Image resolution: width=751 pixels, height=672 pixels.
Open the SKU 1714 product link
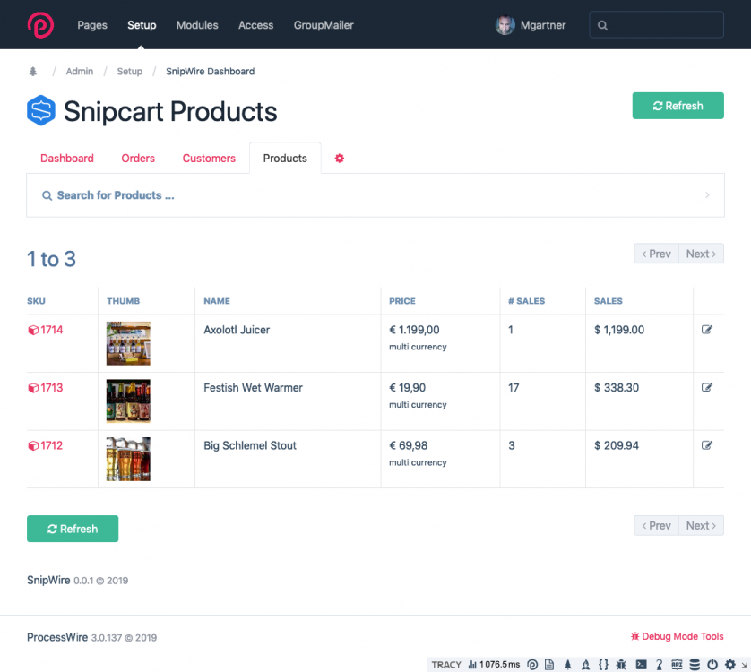pyautogui.click(x=46, y=330)
